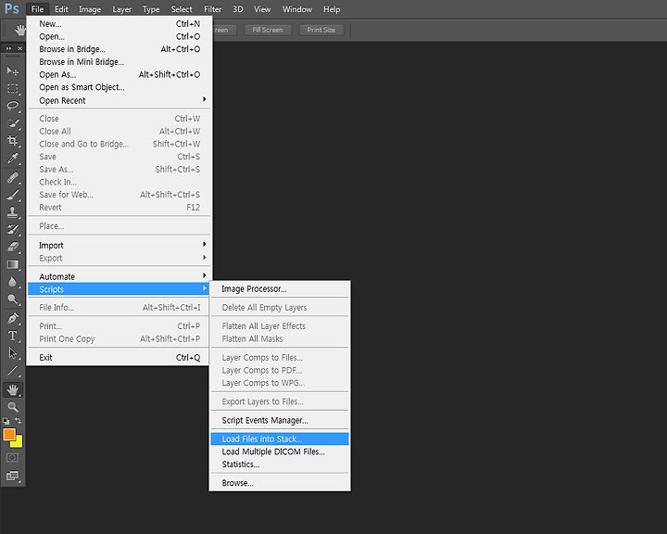Choose Open as Smart Object...

(x=120, y=87)
